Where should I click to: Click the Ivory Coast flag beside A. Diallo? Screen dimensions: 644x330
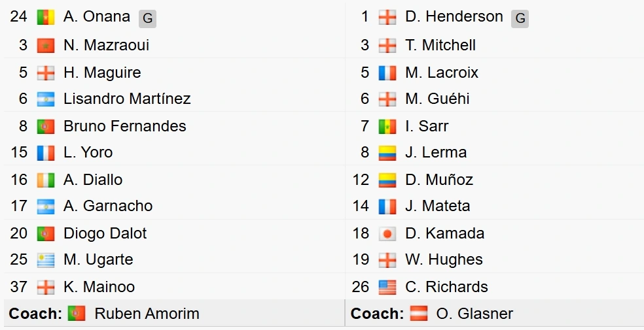click(46, 180)
